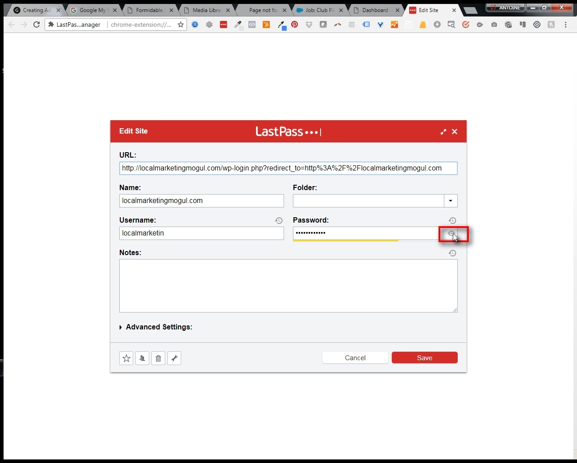Switch to the Page not found tab
The width and height of the screenshot is (577, 463).
pos(263,10)
